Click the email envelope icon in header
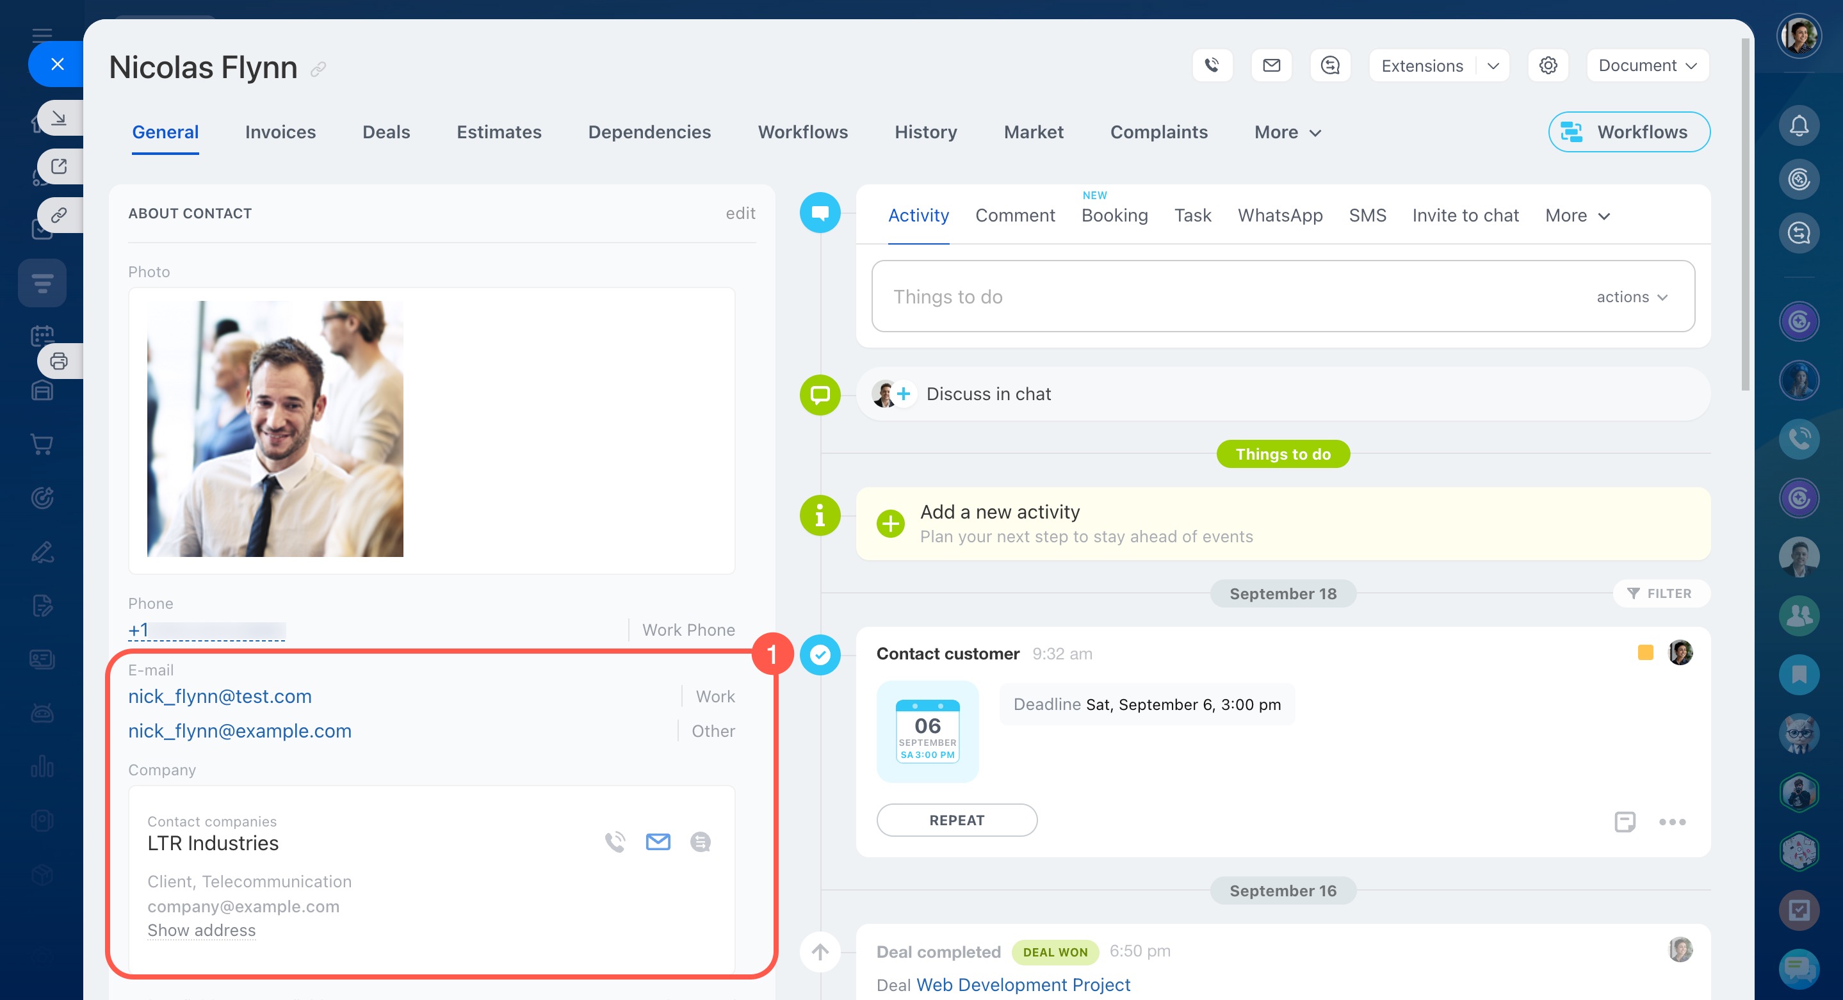 click(x=1271, y=66)
